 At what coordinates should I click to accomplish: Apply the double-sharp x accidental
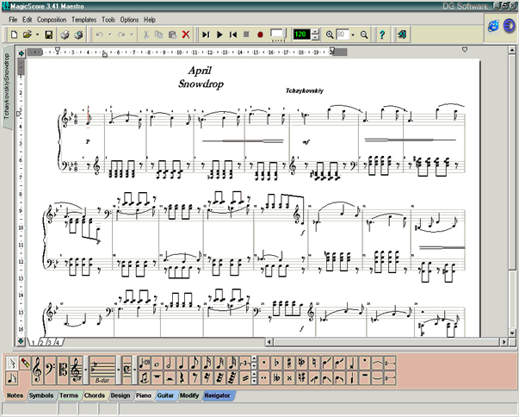pyautogui.click(x=289, y=377)
